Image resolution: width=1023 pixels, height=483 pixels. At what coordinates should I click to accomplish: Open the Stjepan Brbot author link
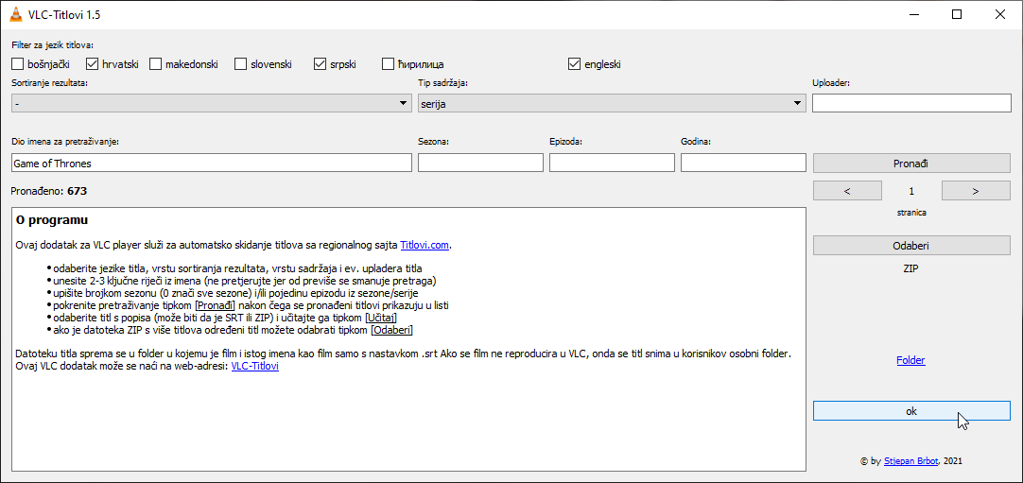click(x=910, y=461)
